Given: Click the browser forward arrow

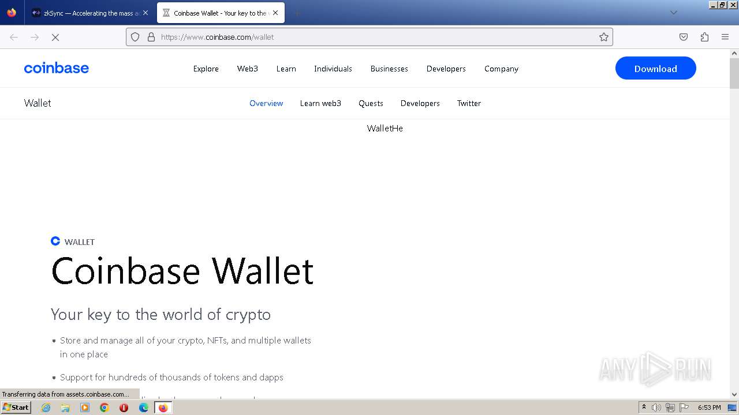Looking at the screenshot, I should (35, 37).
